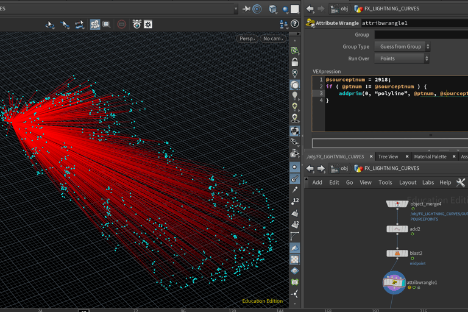Go back in the network editor path
468x312 pixels.
click(x=310, y=168)
